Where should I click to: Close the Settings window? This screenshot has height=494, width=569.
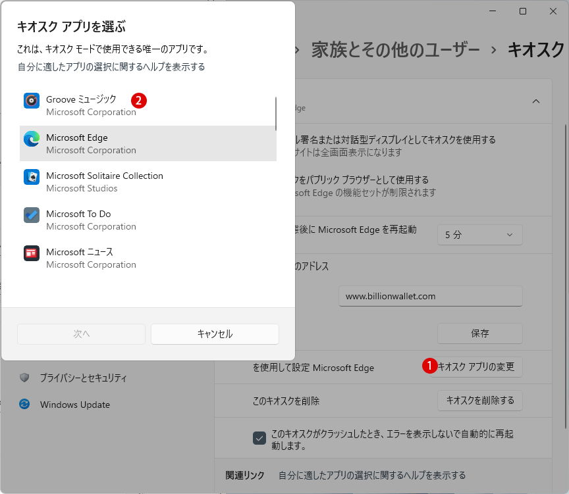(x=553, y=11)
